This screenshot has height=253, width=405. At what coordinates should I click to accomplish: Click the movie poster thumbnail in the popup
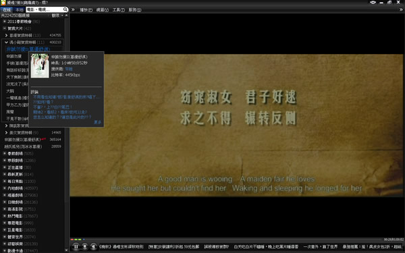[40, 66]
